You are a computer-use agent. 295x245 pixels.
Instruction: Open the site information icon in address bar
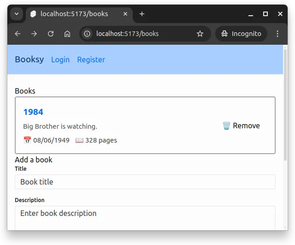click(x=88, y=34)
